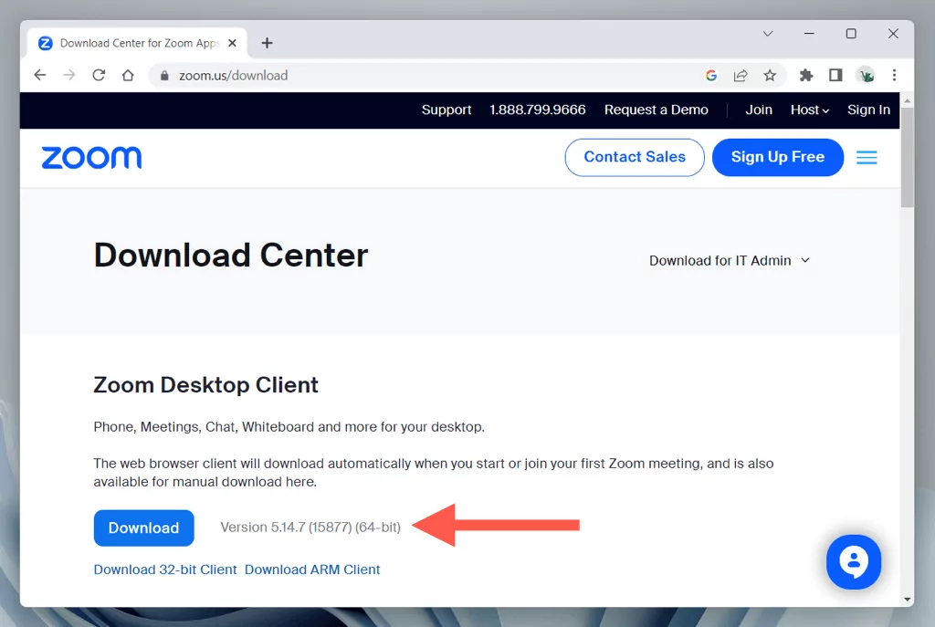Viewport: 935px width, 627px height.
Task: Click the browser reload icon
Action: coord(99,76)
